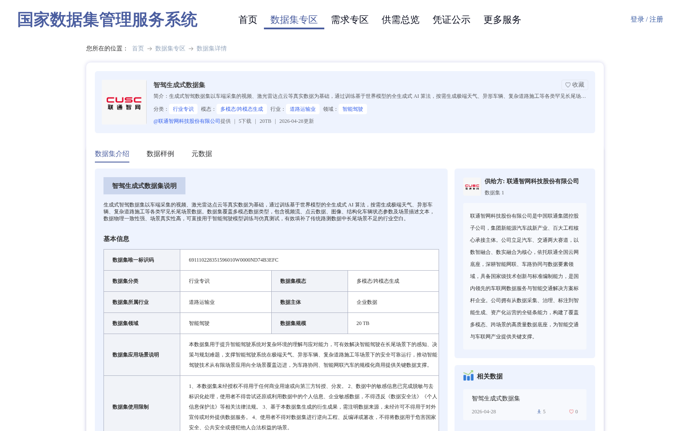This screenshot has height=431, width=690.
Task: Click heart count icon in related dataset card
Action: 571,412
